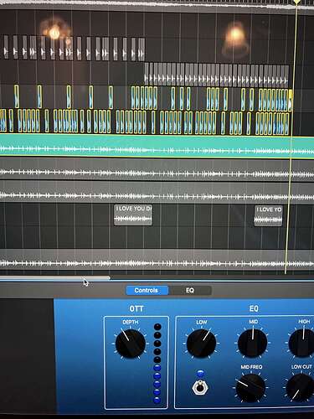Click the OTT vertical LED meter
Viewport: 314px width, 419px height.
(157, 364)
